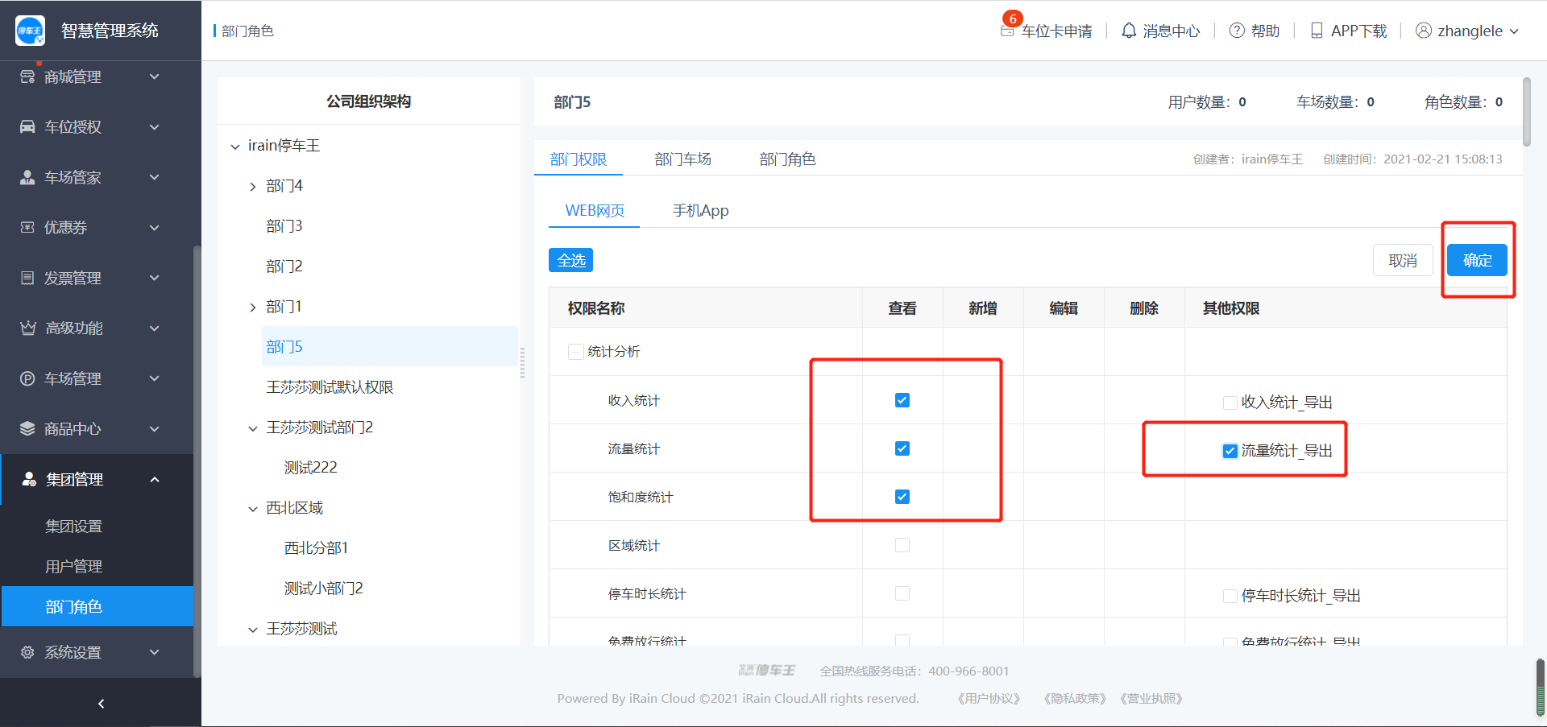Expand the 商城管理 menu chevron
The image size is (1547, 727).
(155, 76)
